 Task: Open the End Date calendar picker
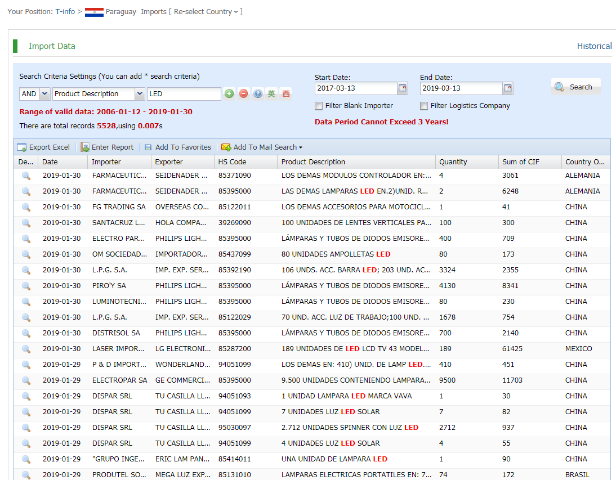[508, 88]
